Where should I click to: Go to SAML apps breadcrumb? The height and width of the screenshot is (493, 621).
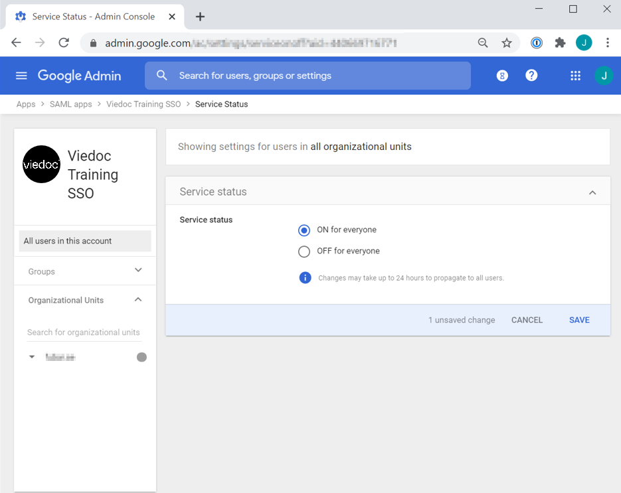71,104
